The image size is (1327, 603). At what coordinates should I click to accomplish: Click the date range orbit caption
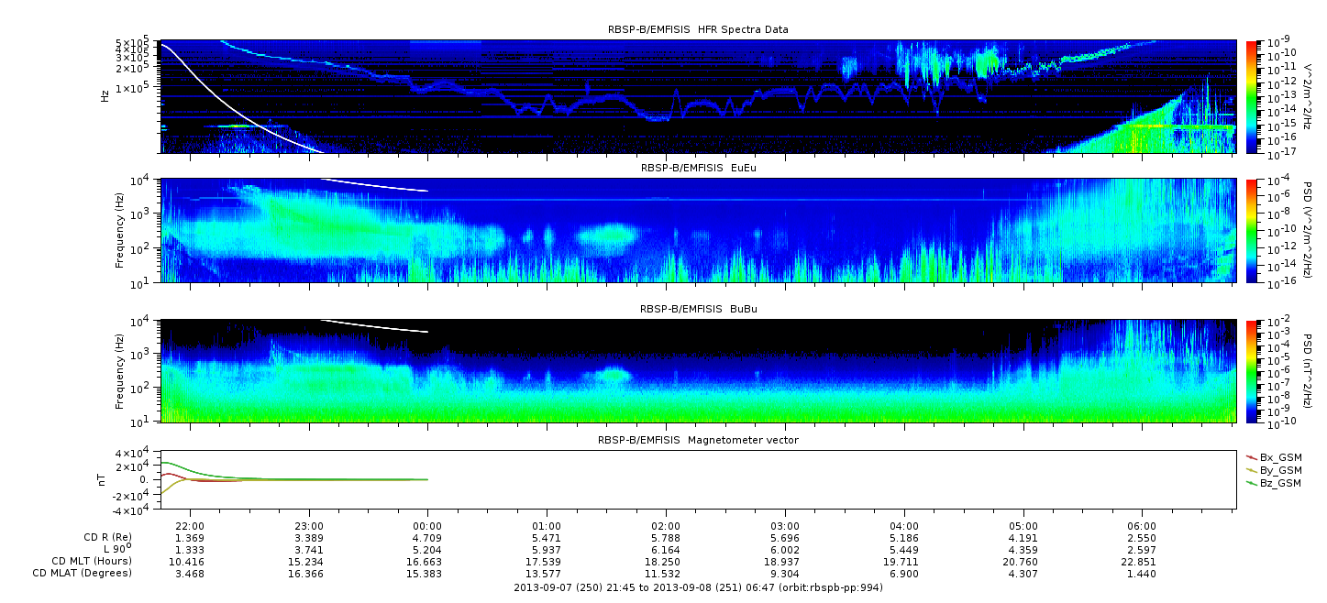click(x=698, y=587)
